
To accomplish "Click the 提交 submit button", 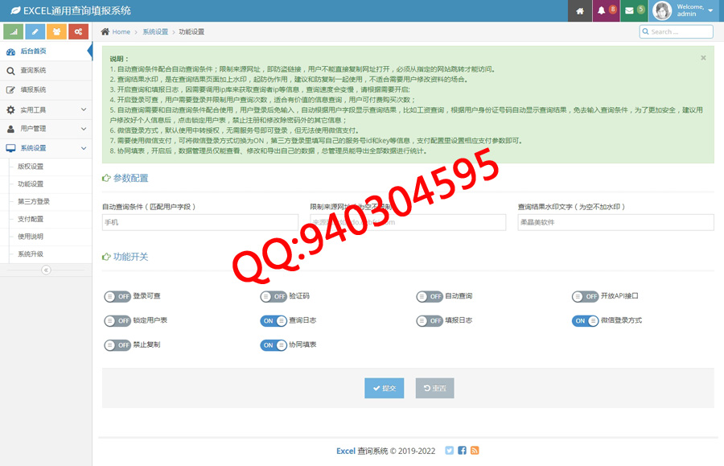I will tap(384, 388).
